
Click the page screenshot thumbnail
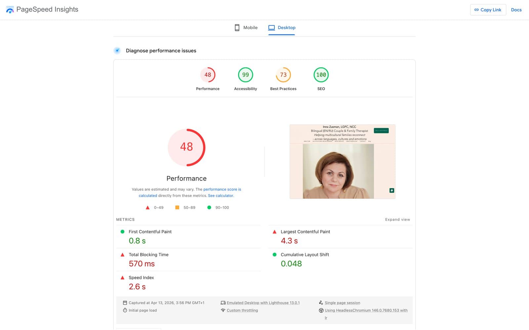343,162
